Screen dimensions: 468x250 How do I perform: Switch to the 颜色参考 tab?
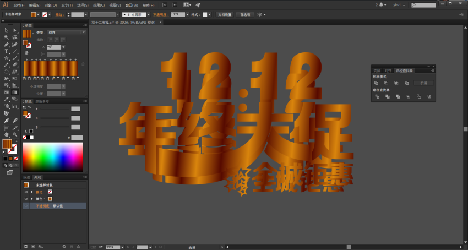(42, 101)
